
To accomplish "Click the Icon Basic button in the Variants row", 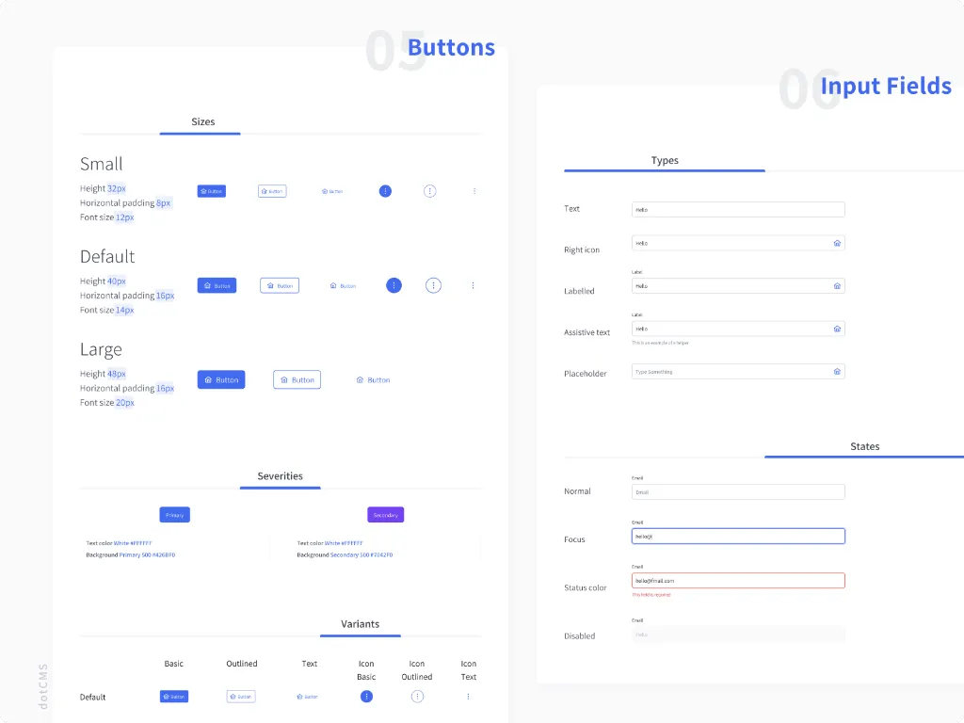I will (366, 697).
